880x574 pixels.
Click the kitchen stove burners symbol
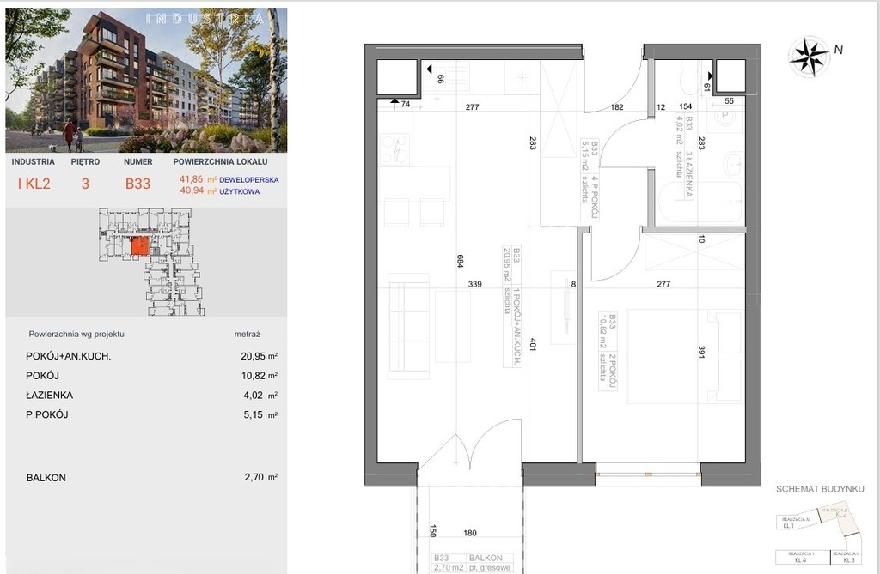[x=398, y=148]
